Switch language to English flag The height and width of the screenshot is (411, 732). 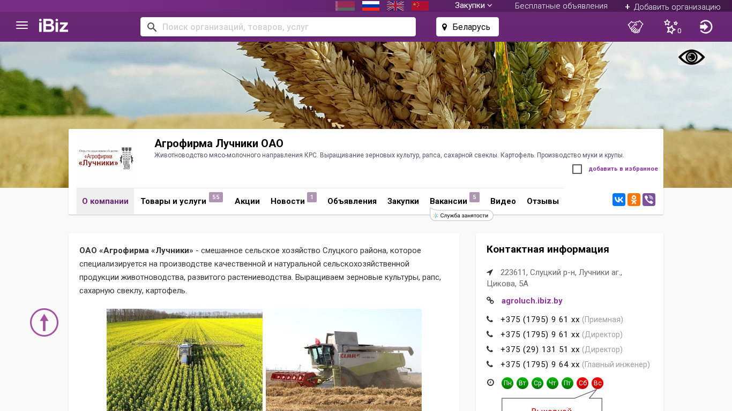tap(395, 6)
